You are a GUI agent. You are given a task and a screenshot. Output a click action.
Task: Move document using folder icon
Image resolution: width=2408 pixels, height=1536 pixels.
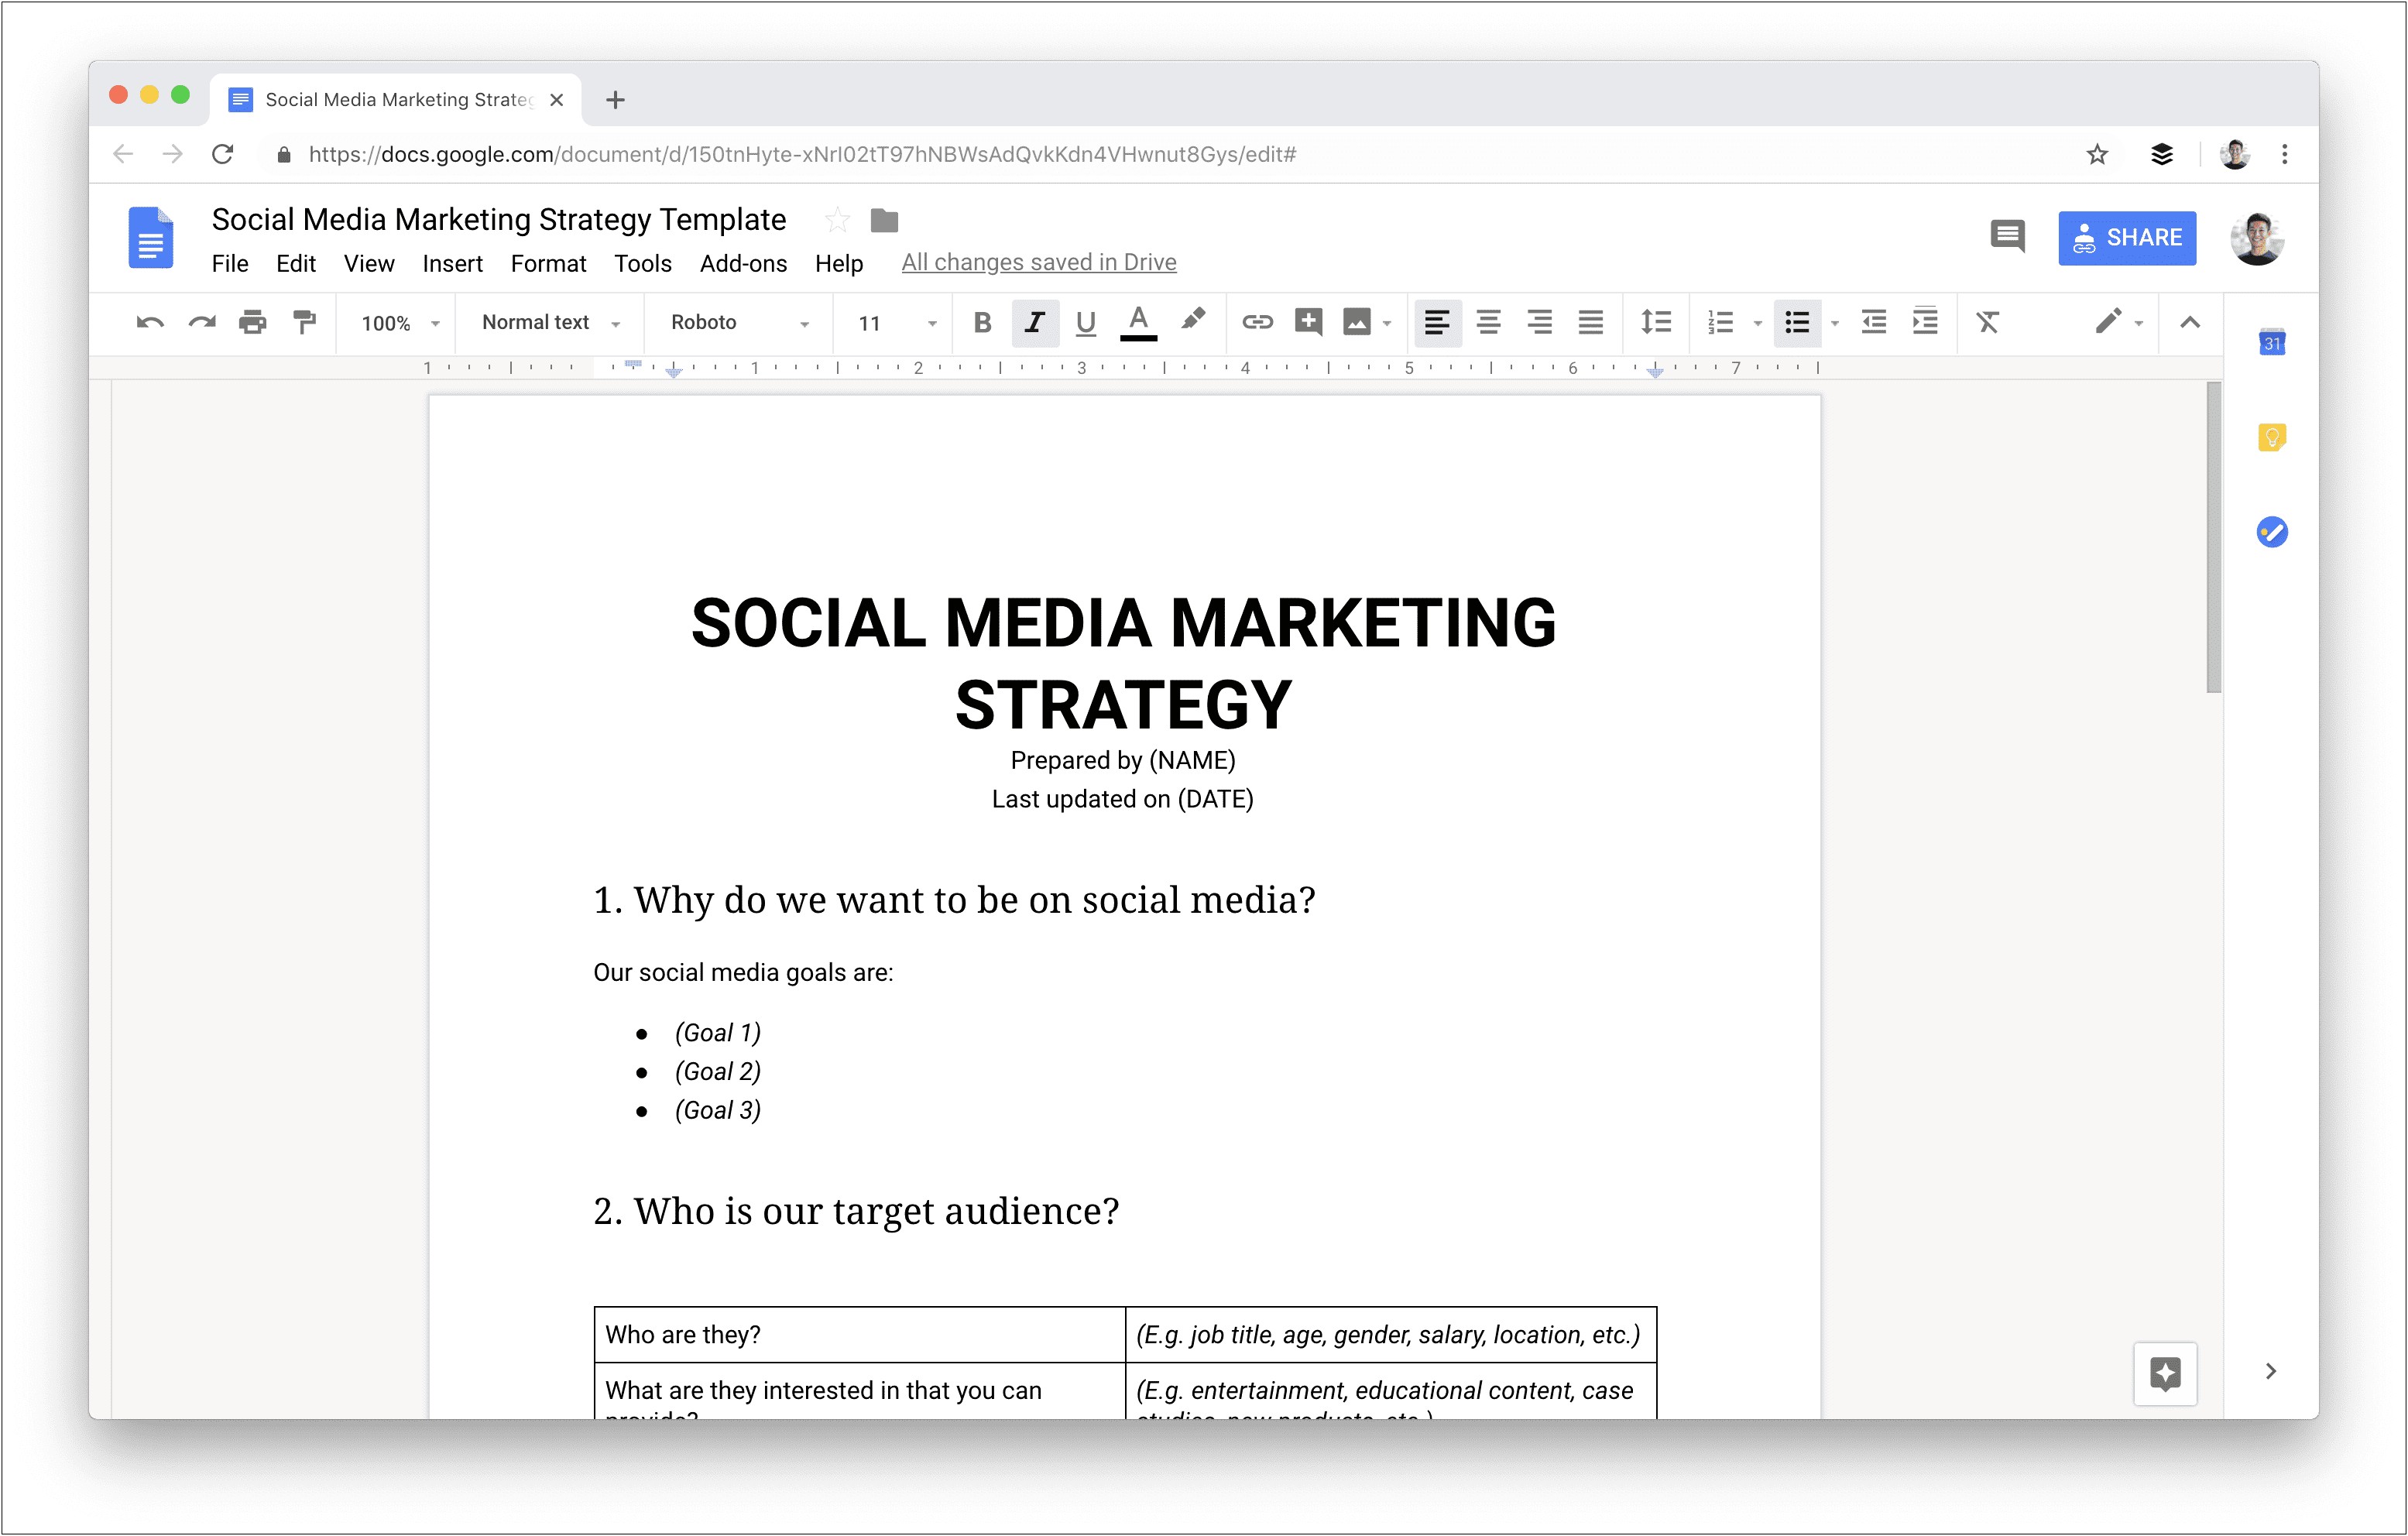884,219
